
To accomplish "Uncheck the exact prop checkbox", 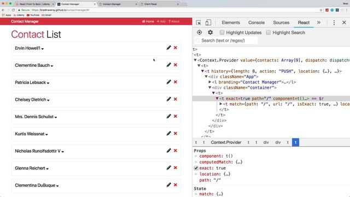I will tap(196, 168).
